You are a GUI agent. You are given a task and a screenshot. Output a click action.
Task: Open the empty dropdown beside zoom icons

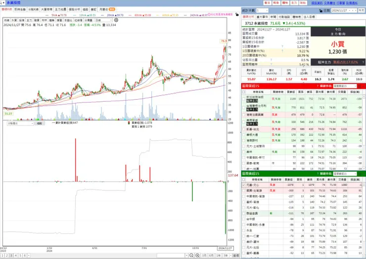[172, 256]
